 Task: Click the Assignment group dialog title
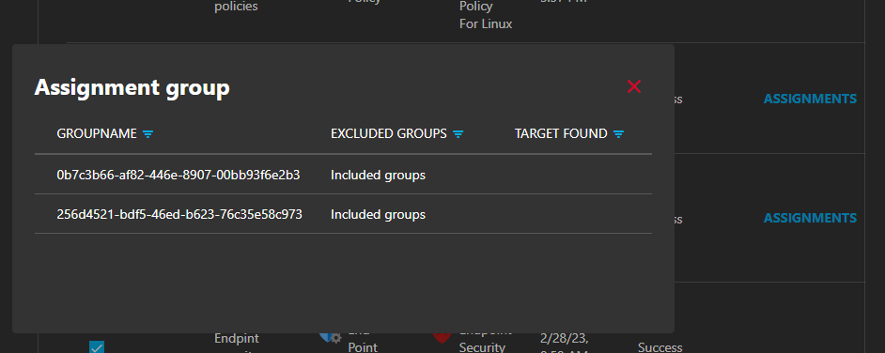[132, 87]
